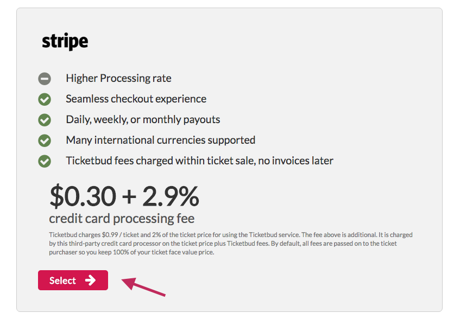Image resolution: width=460 pixels, height=319 pixels.
Task: Click the green checkmark beside Seamless checkout experience
Action: [45, 99]
